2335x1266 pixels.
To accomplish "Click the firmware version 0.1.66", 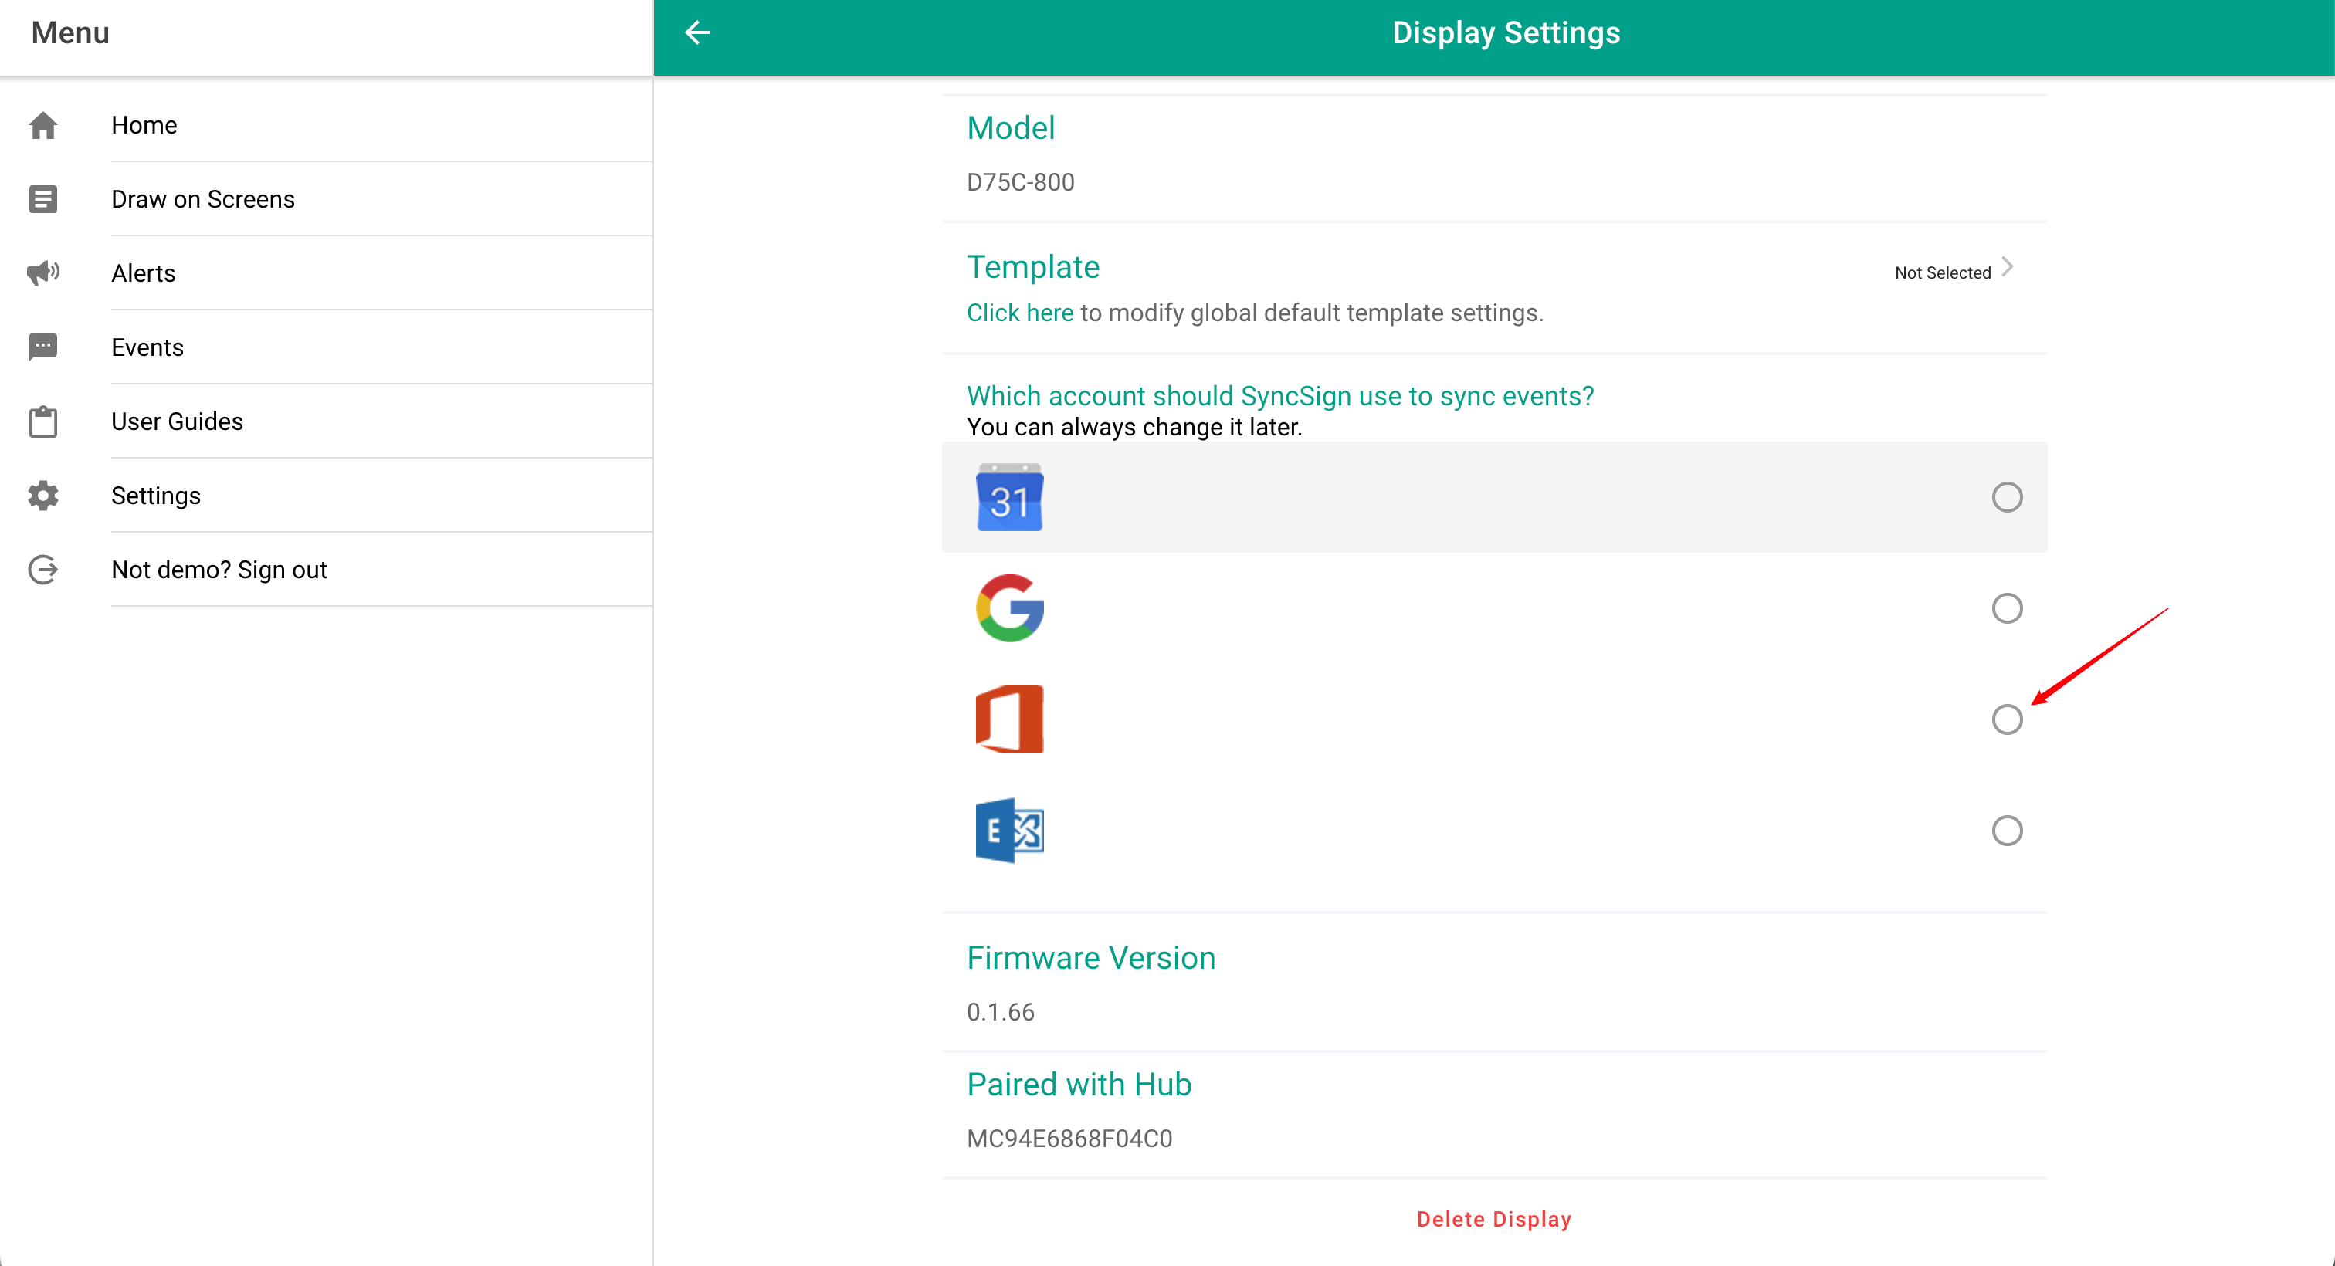I will click(1000, 1012).
